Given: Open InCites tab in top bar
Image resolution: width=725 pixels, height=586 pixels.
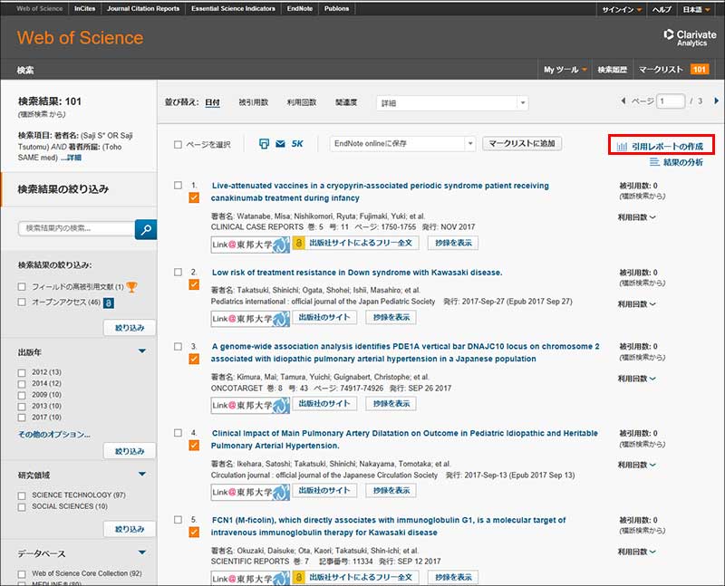Looking at the screenshot, I should coord(84,9).
